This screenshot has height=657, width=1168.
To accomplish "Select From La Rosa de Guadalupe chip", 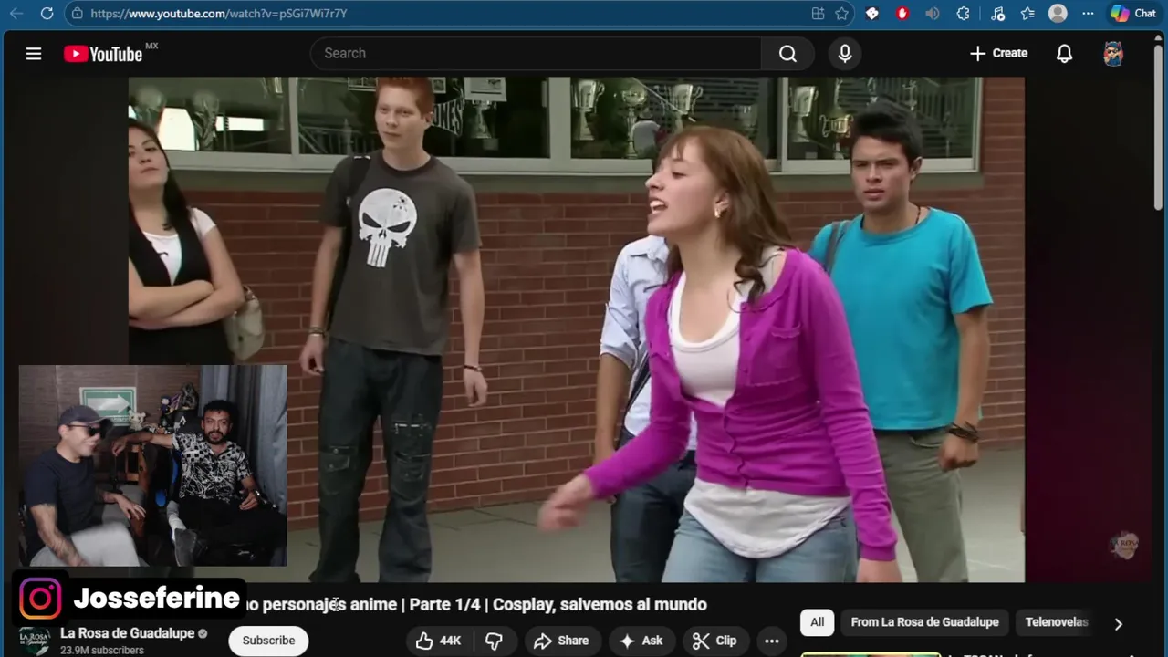I will click(924, 622).
